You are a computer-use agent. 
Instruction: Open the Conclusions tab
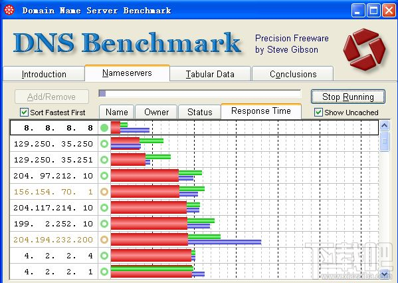(293, 74)
